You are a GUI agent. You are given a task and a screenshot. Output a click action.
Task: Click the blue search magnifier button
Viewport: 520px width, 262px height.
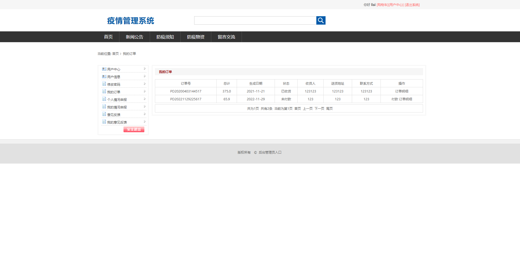coord(321,20)
